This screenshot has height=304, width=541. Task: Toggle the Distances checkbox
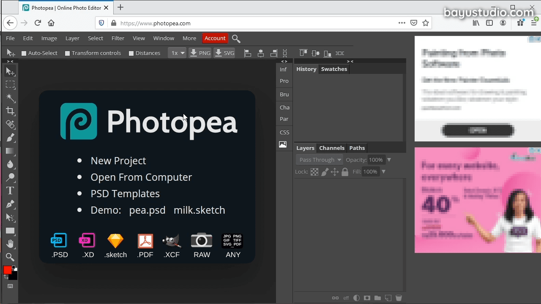click(x=131, y=53)
